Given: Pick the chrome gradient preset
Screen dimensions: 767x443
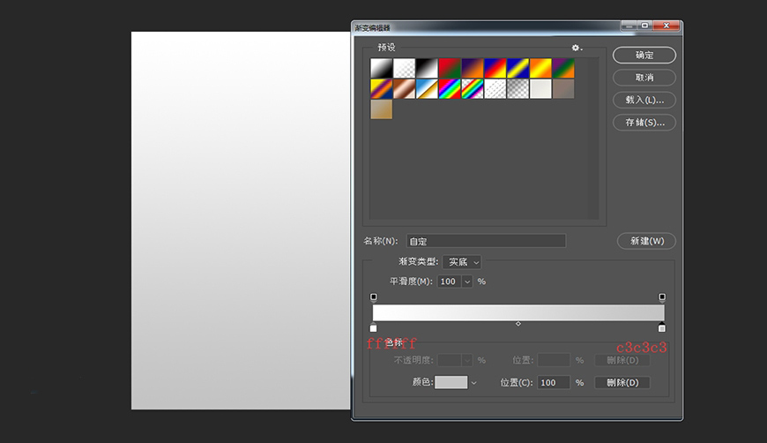Looking at the screenshot, I should coord(427,89).
